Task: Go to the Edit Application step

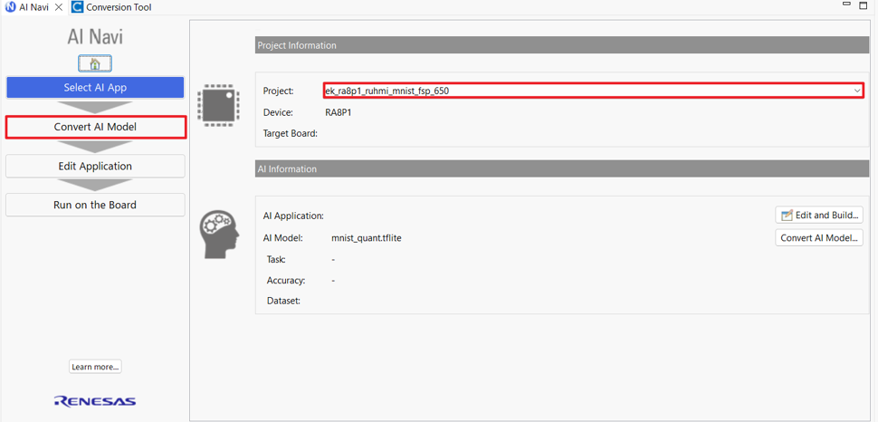Action: click(x=95, y=167)
